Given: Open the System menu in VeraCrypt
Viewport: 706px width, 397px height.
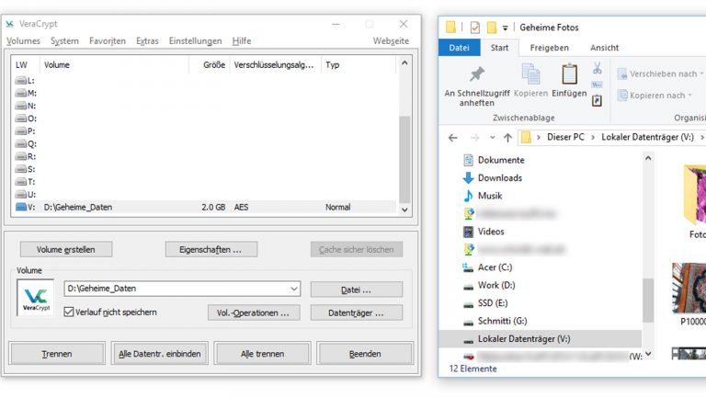Looking at the screenshot, I should pos(64,41).
